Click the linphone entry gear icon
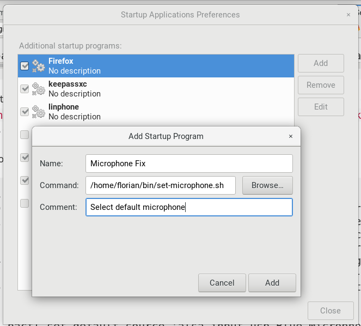The image size is (361, 326). (x=38, y=112)
